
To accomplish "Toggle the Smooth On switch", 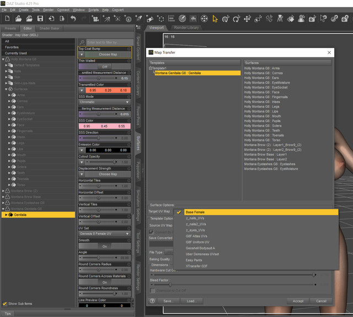I will pos(104,246).
